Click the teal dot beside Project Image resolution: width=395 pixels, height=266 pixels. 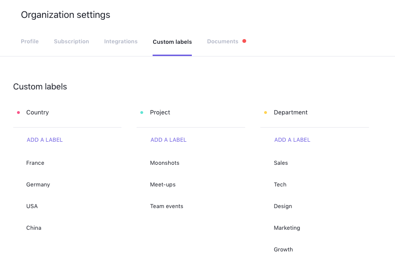tap(142, 113)
